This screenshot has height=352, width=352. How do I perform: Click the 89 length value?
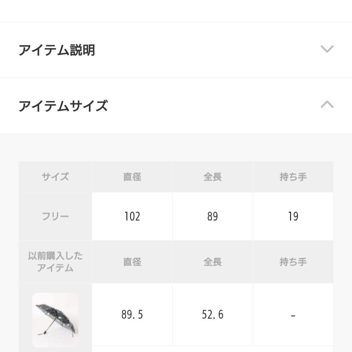[213, 216]
